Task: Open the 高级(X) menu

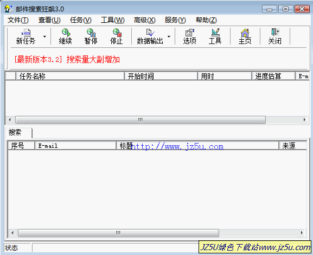Action: pyautogui.click(x=144, y=20)
